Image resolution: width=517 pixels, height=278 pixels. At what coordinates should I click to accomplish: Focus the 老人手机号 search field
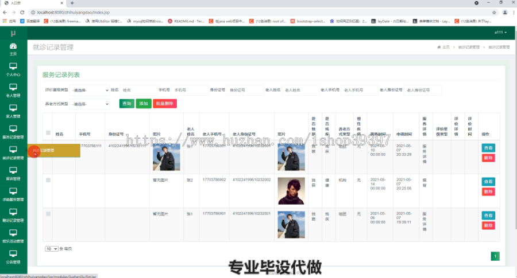(x=360, y=90)
